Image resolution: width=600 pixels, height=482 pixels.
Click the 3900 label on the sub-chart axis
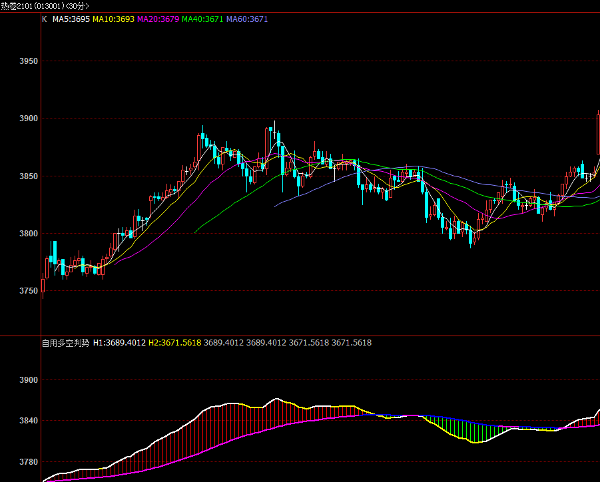coord(29,380)
